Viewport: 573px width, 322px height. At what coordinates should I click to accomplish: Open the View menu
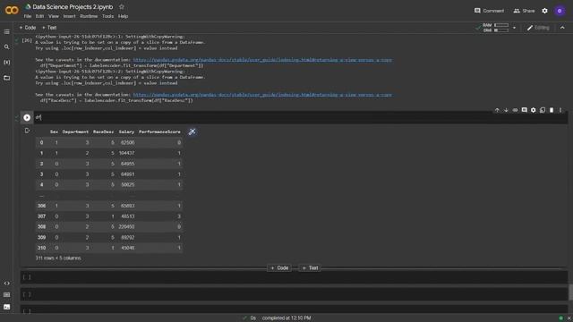click(x=54, y=16)
